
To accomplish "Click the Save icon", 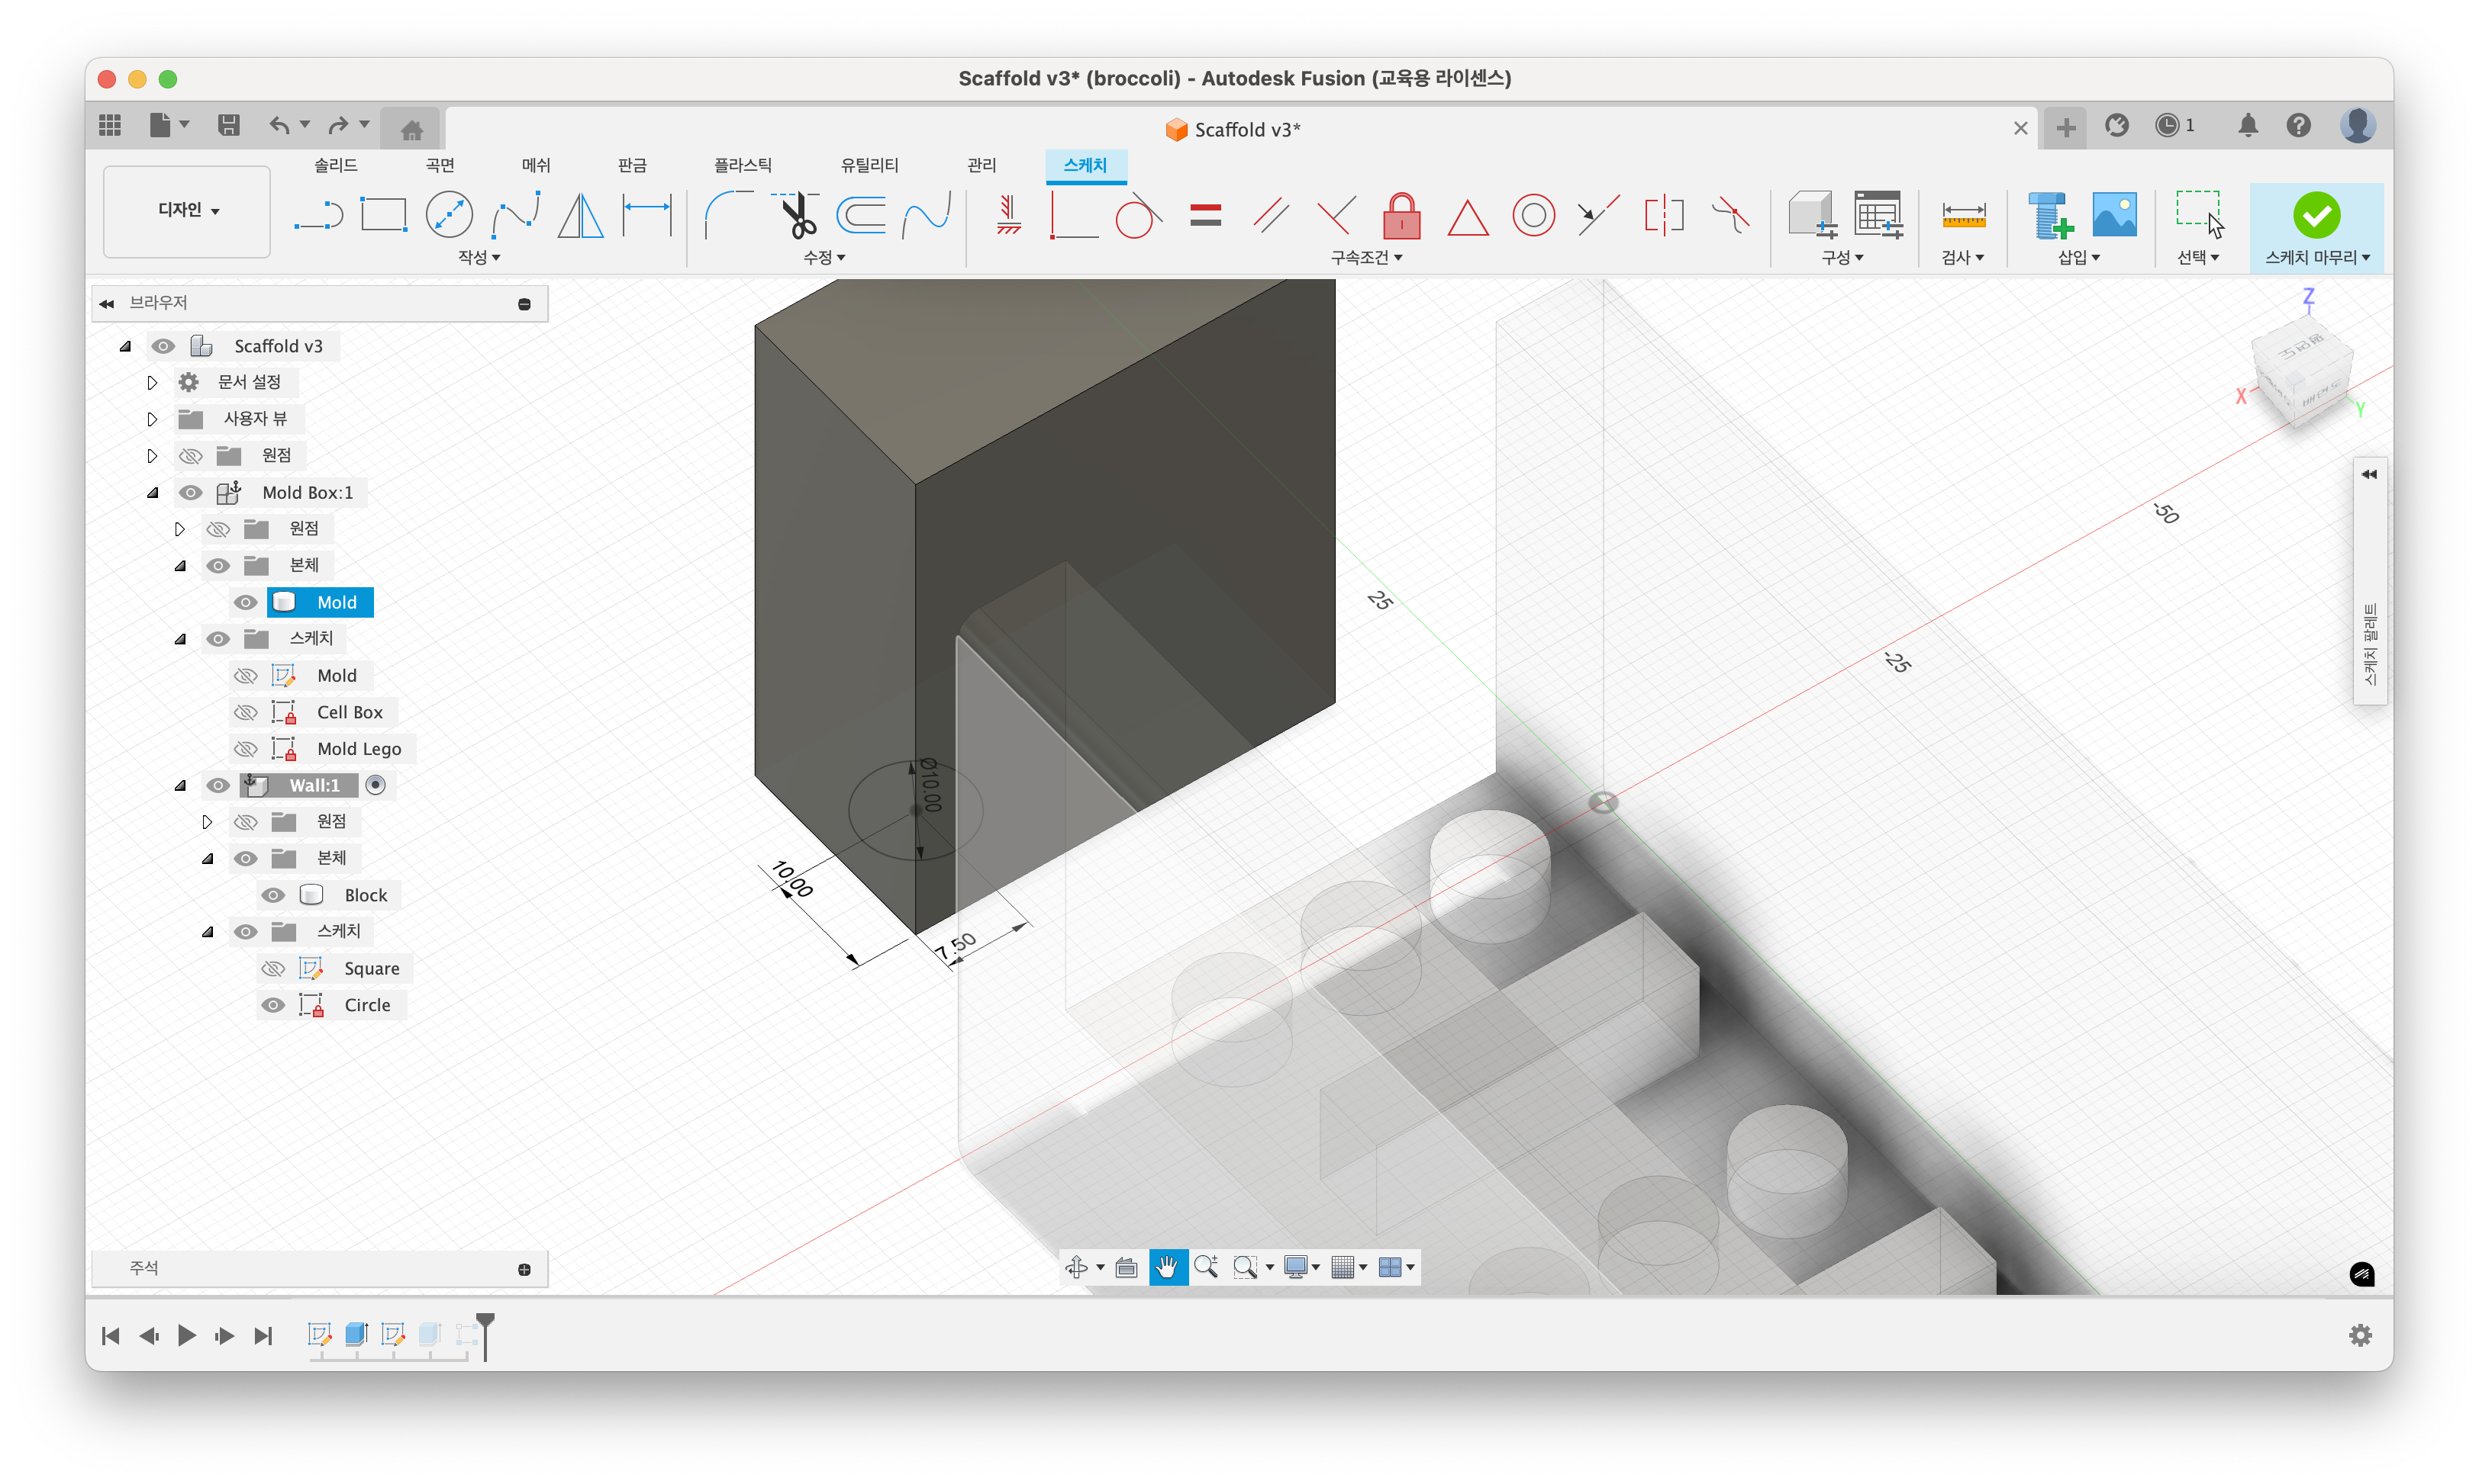I will (x=228, y=125).
